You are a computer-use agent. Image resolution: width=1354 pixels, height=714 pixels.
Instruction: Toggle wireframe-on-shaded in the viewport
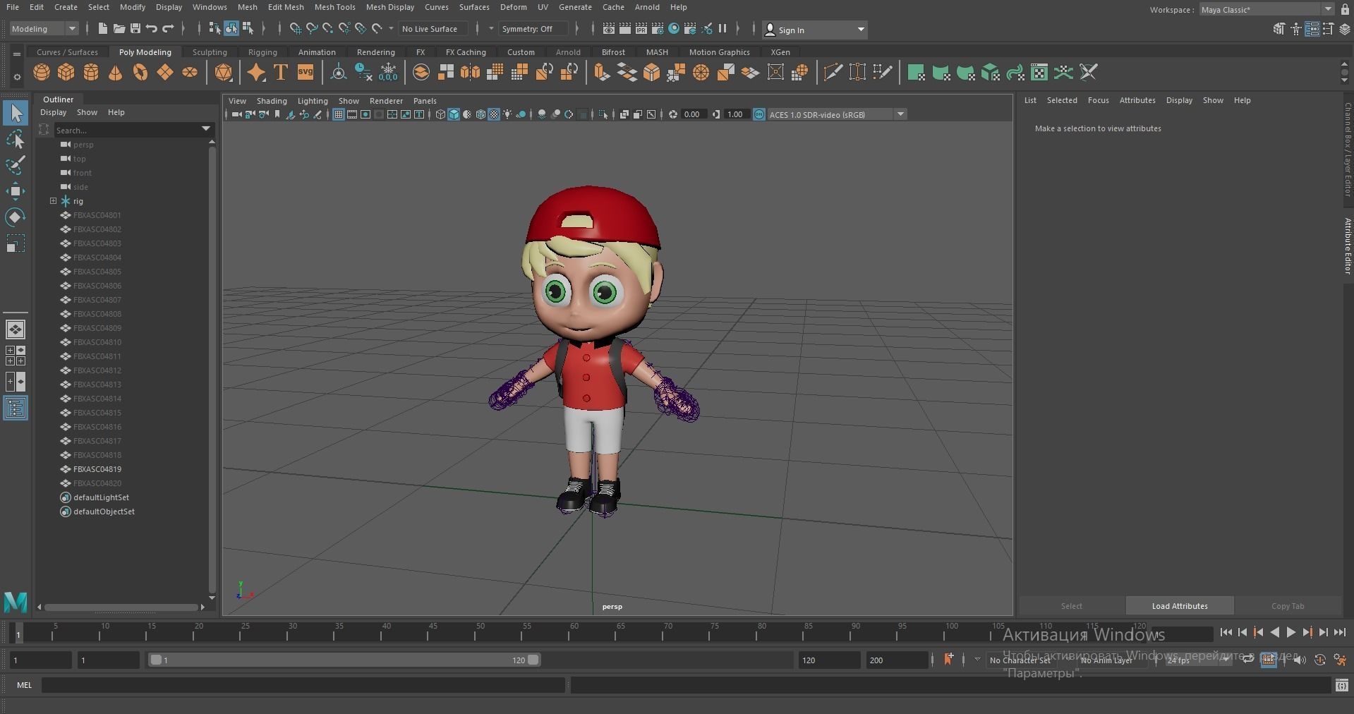pyautogui.click(x=480, y=114)
